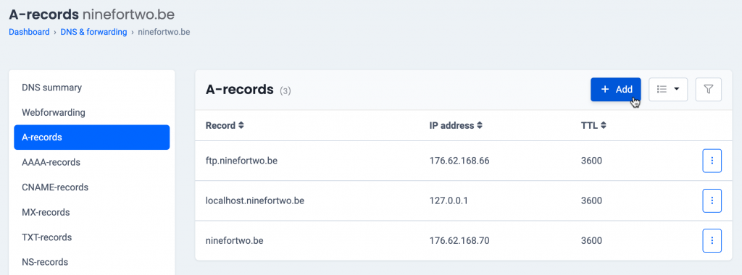This screenshot has width=742, height=275.
Task: Select the A-records sidebar item
Action: (92, 137)
